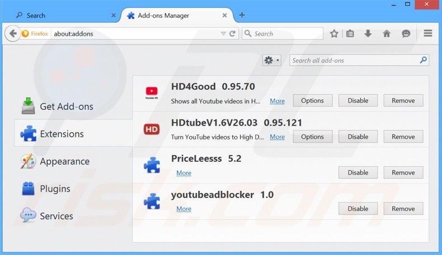Open the Downloads arrow icon

coord(368,33)
